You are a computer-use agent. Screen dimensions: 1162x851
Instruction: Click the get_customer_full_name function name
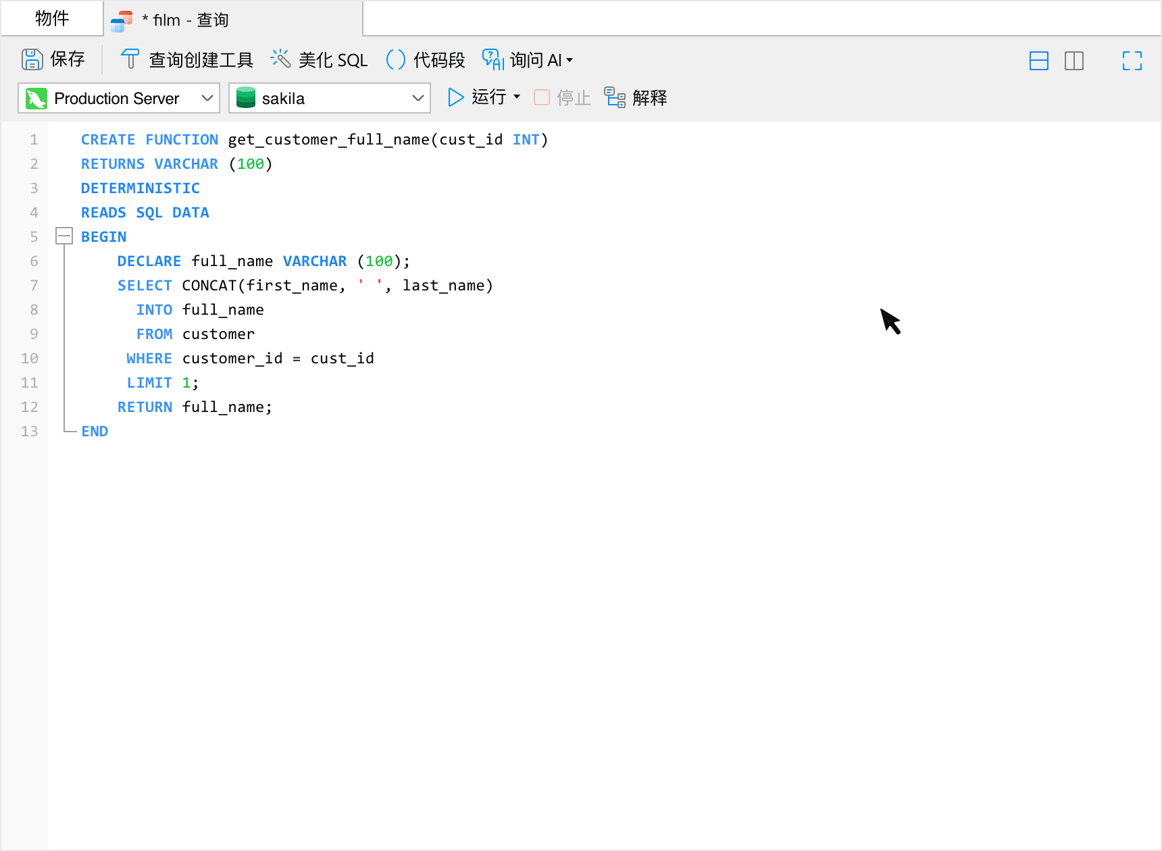pyautogui.click(x=329, y=140)
